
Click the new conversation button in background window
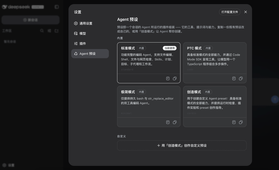(30, 20)
